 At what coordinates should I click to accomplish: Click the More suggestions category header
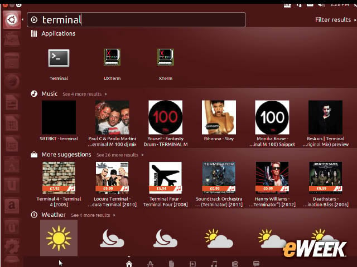66,155
